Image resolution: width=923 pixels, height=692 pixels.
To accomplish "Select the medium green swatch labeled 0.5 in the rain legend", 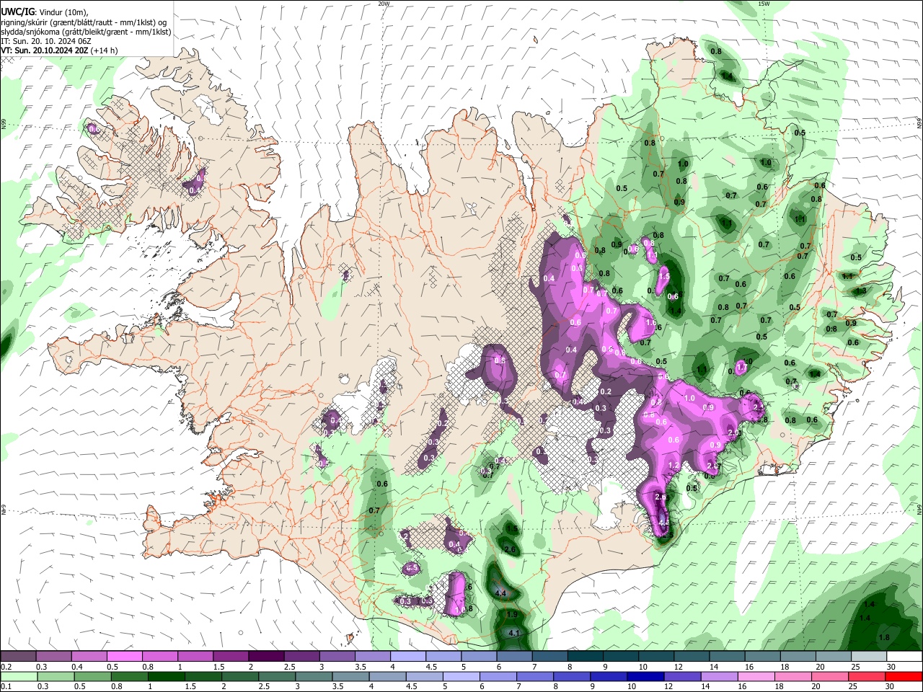I will point(92,677).
